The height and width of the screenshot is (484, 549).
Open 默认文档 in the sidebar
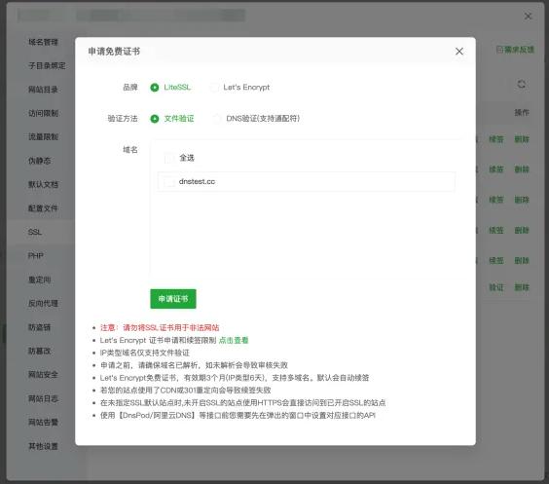pos(43,185)
